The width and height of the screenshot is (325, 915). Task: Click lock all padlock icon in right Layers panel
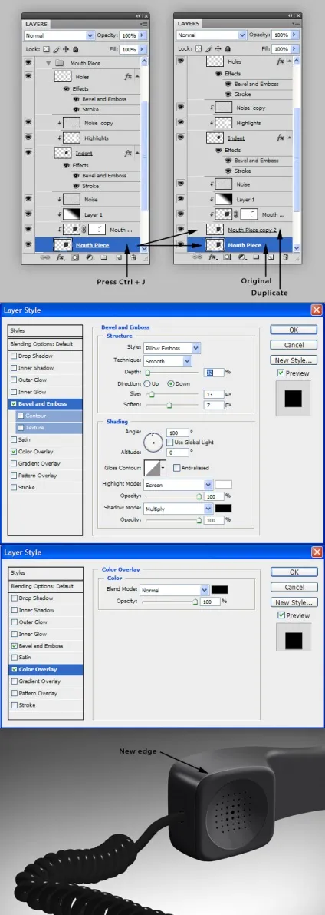pyautogui.click(x=228, y=50)
